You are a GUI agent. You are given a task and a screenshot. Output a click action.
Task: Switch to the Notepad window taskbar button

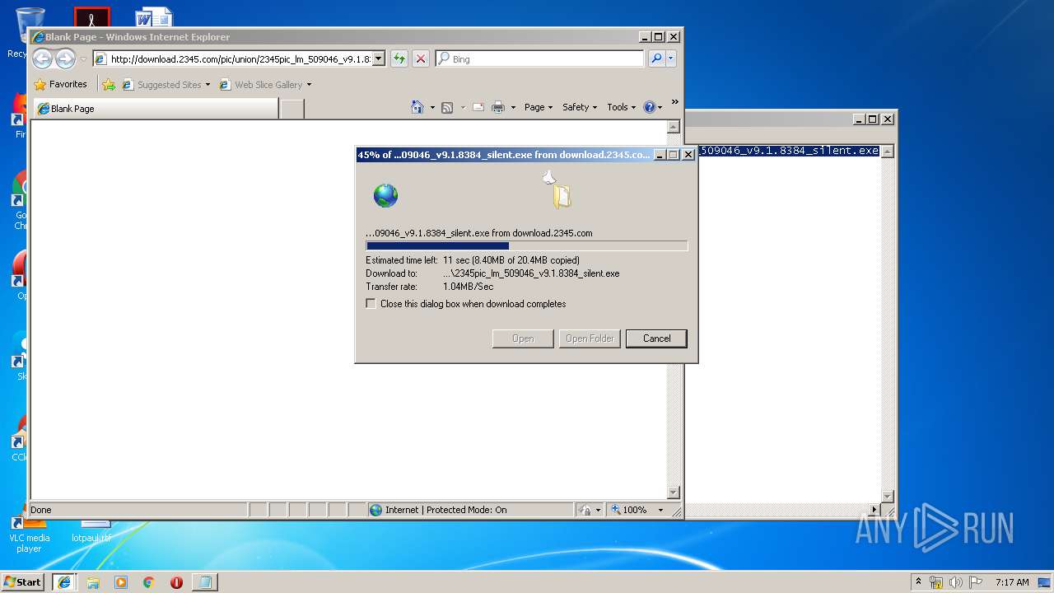(204, 582)
